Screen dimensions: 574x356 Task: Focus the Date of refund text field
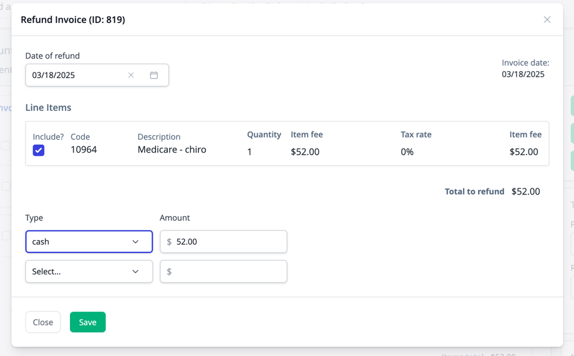pyautogui.click(x=75, y=75)
